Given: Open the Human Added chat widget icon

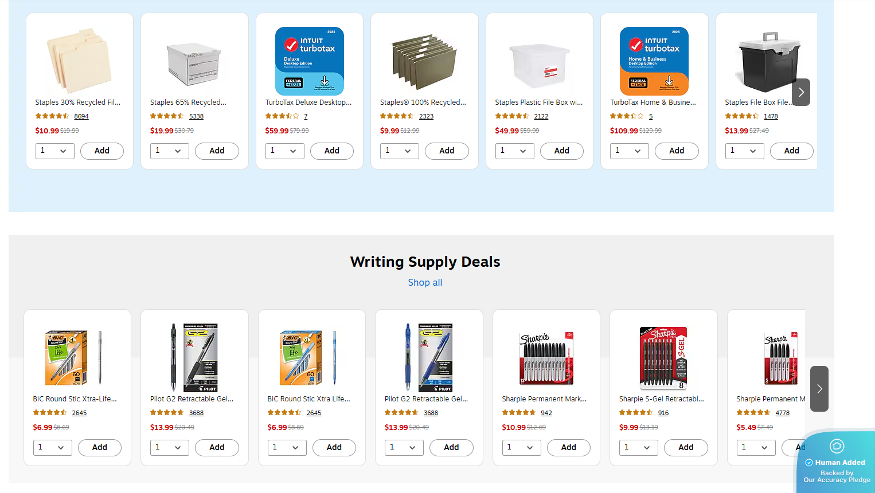Looking at the screenshot, I should pyautogui.click(x=837, y=446).
